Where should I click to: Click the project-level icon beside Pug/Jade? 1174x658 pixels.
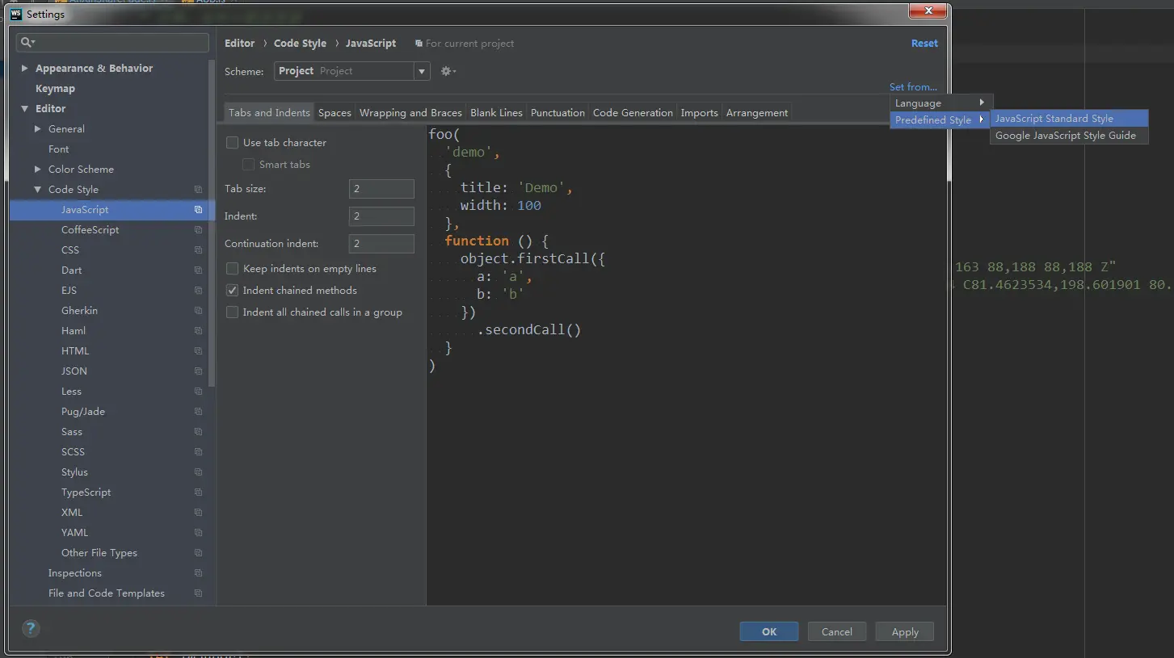click(x=198, y=412)
